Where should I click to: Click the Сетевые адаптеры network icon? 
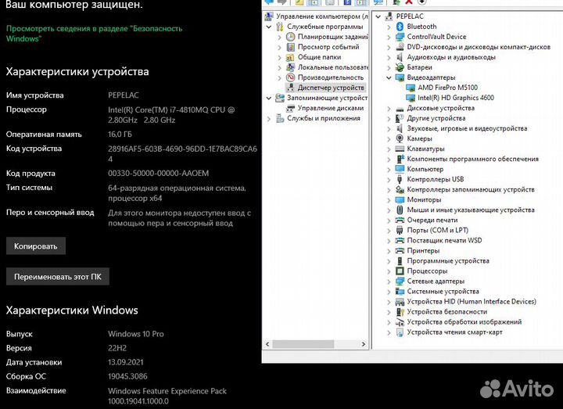pyautogui.click(x=400, y=282)
